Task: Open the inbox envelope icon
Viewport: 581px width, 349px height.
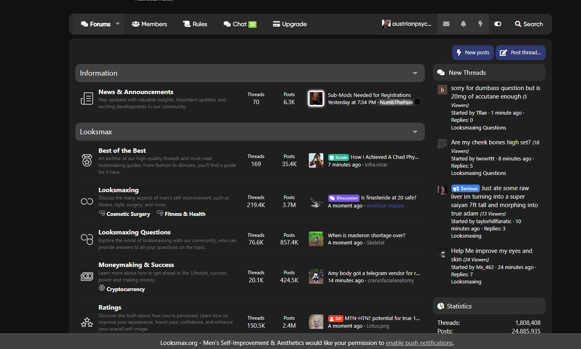Action: (446, 24)
